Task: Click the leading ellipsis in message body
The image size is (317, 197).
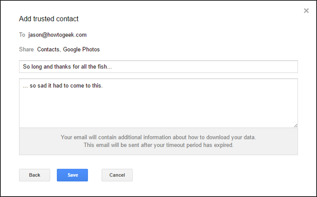Action: pos(25,87)
